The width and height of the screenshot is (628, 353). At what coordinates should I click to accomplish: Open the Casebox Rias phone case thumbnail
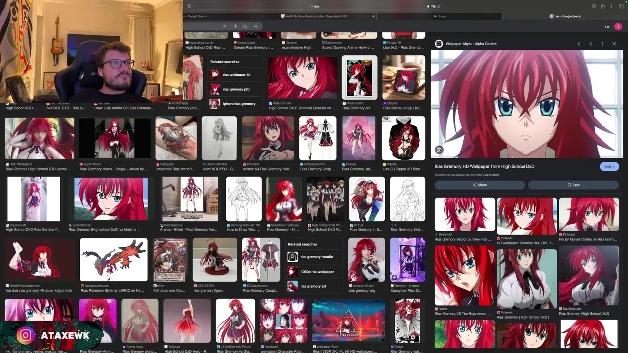[x=407, y=260]
